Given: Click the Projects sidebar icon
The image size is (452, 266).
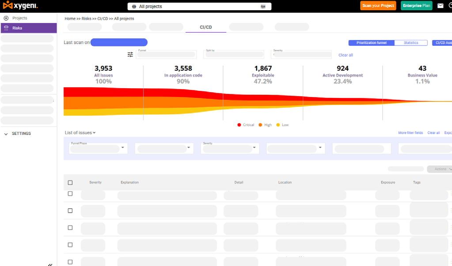Looking at the screenshot, I should tap(6, 18).
